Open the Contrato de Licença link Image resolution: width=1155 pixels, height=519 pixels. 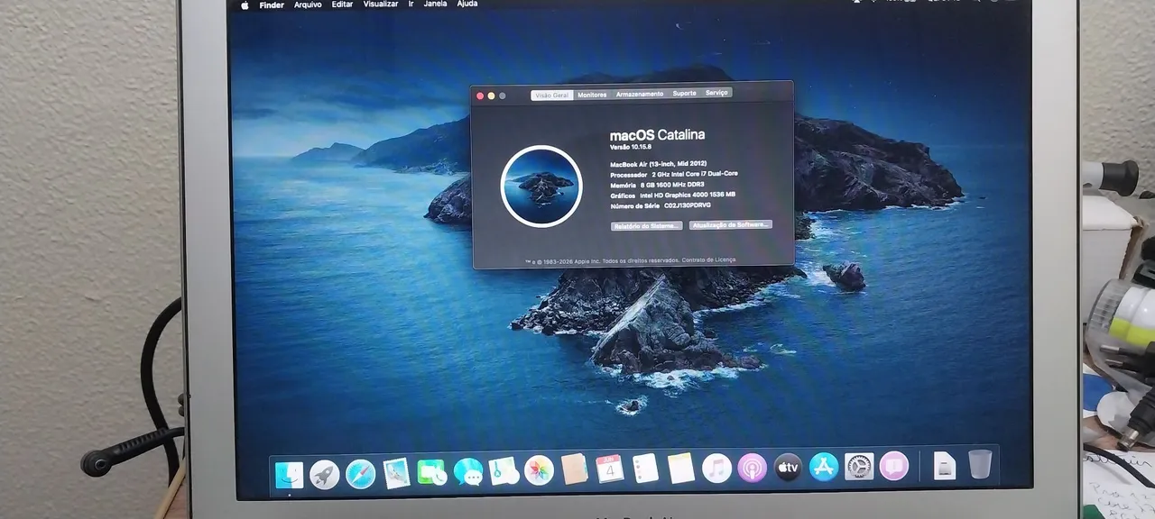pyautogui.click(x=709, y=259)
